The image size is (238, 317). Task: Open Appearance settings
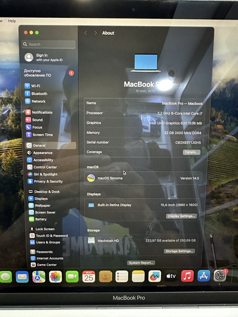(40, 153)
